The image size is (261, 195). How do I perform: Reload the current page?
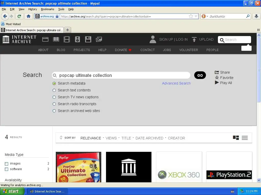(19, 16)
